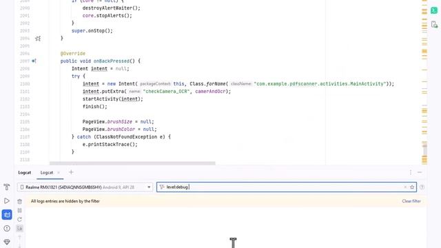Click the Clear filter link
Image resolution: width=441 pixels, height=248 pixels.
tap(411, 201)
